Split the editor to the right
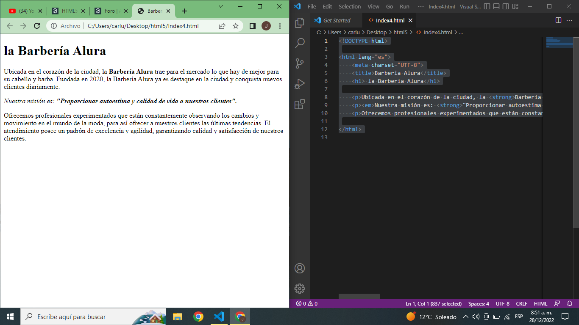Screen dimensions: 579x325 pos(558,20)
